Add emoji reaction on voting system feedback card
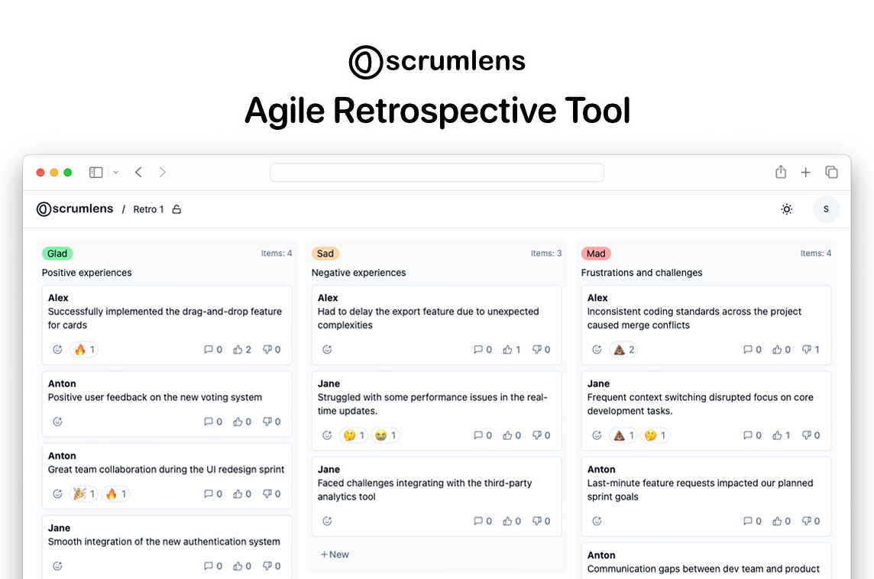The width and height of the screenshot is (874, 579). click(x=57, y=422)
